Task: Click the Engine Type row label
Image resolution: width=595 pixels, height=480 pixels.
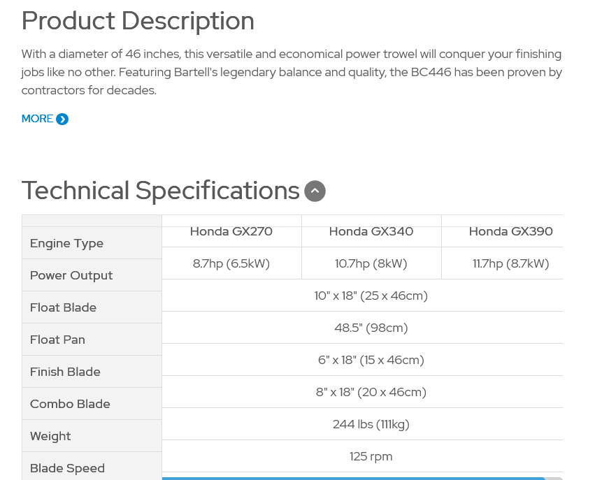Action: pos(67,243)
